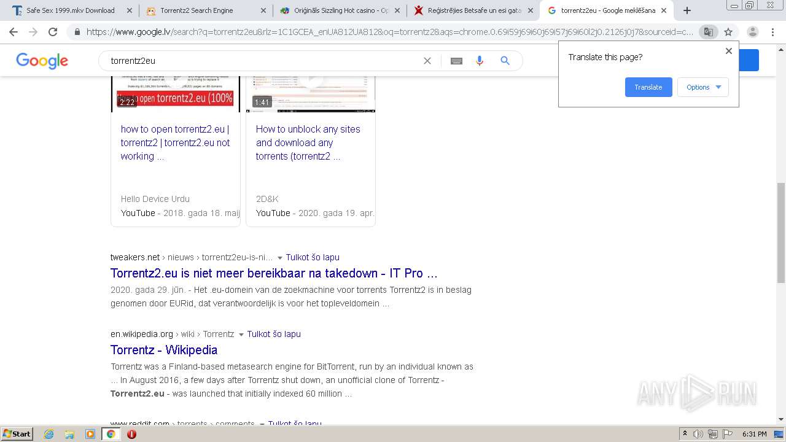Close the Translate this page popup
Image resolution: width=786 pixels, height=442 pixels.
(x=729, y=51)
